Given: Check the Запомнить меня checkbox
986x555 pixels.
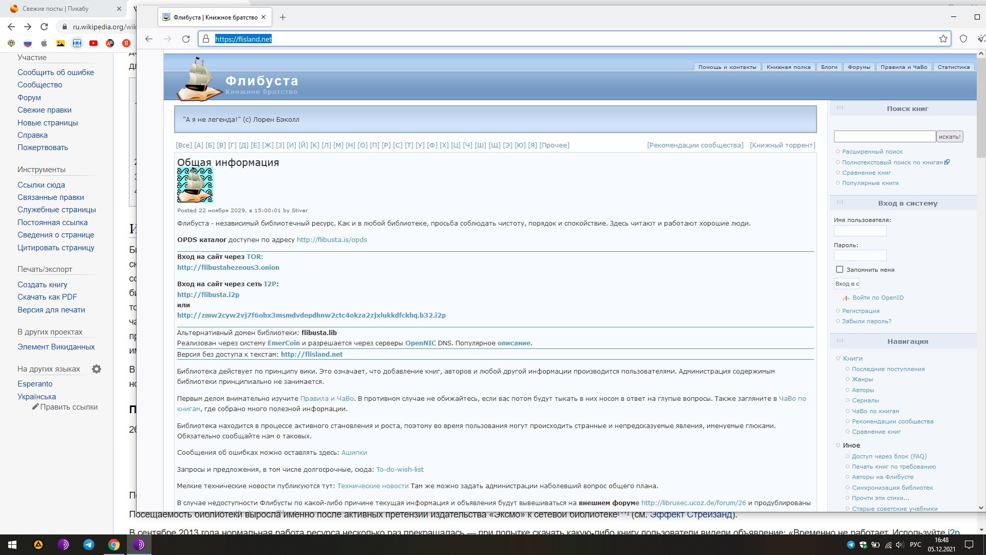Looking at the screenshot, I should coord(840,269).
